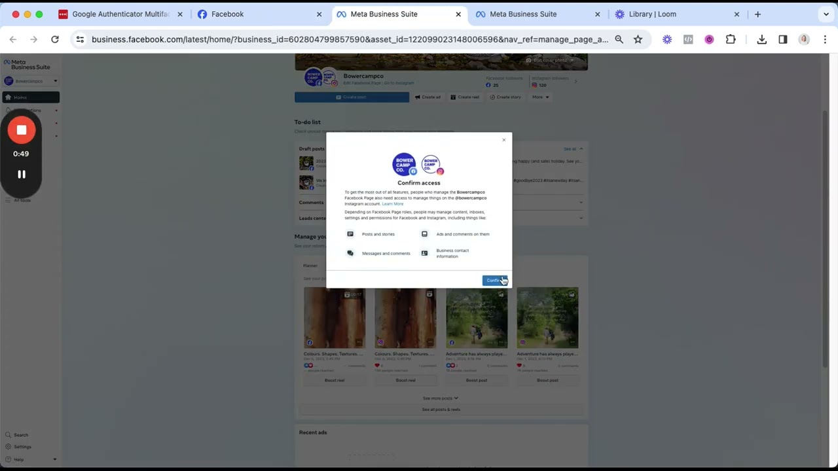Viewport: 838px width, 471px height.
Task: Toggle the browser side panel
Action: tap(783, 39)
